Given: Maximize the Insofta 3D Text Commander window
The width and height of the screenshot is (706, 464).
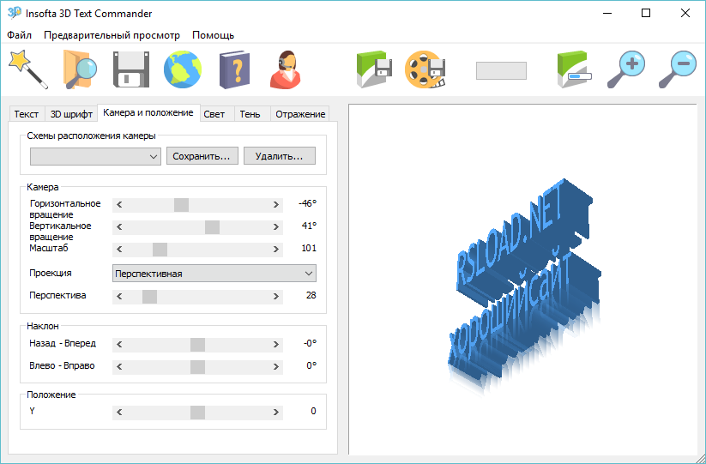Looking at the screenshot, I should click(x=646, y=13).
